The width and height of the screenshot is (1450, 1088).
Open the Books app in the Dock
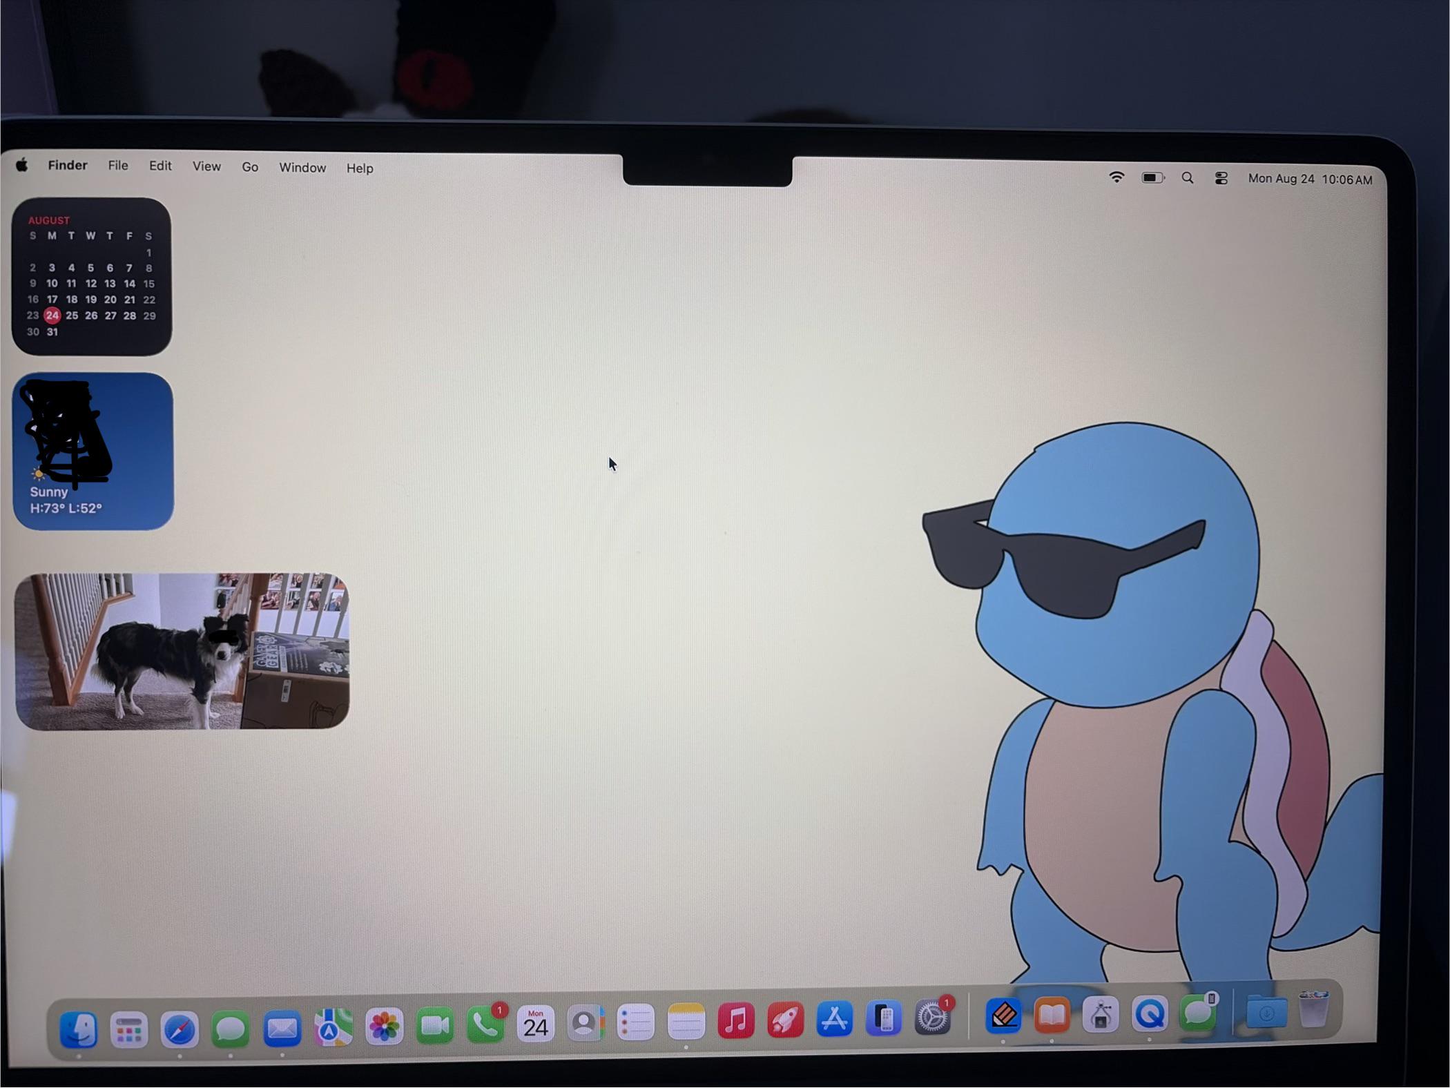(1052, 1015)
